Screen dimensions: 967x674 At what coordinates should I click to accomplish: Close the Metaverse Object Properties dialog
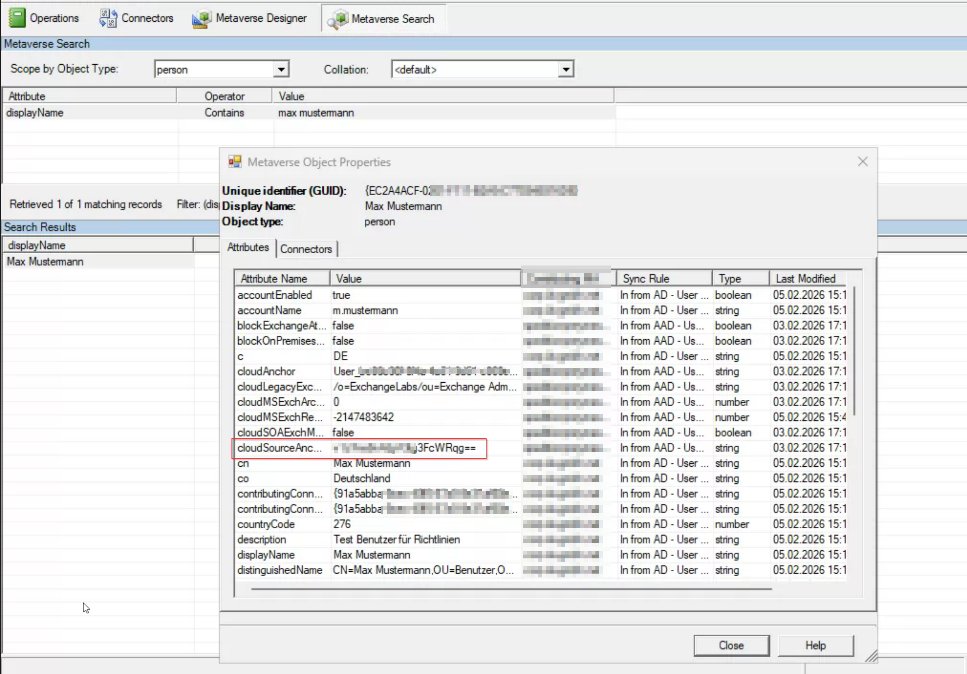862,162
